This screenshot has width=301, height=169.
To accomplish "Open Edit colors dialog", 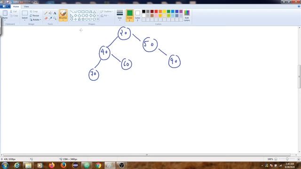I will click(187, 15).
